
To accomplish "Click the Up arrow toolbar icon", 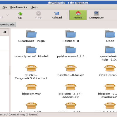I will [20, 13].
